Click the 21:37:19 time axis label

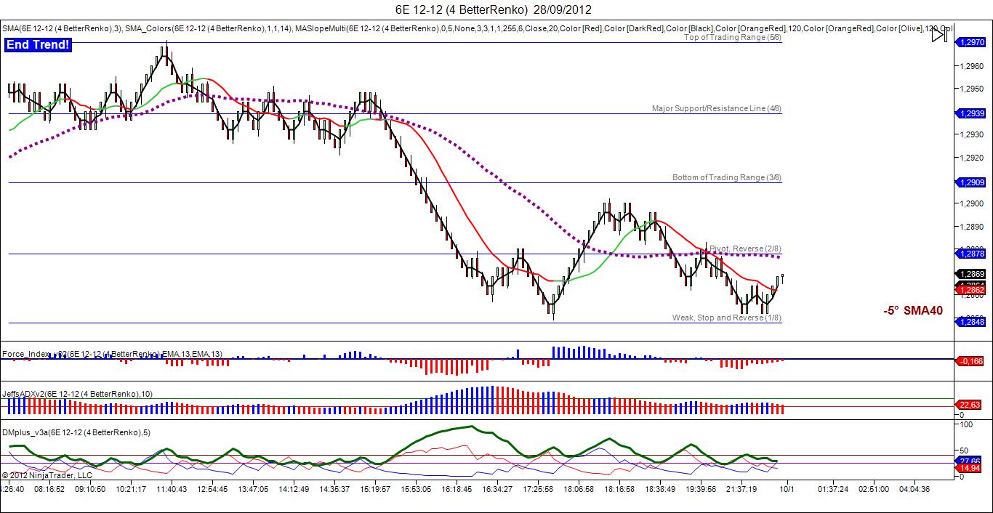click(x=742, y=489)
